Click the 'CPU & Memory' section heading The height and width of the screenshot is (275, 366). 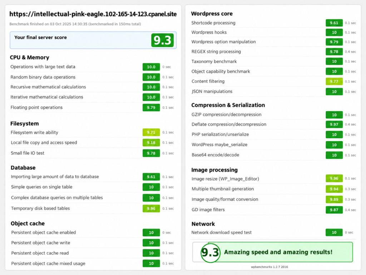[29, 58]
